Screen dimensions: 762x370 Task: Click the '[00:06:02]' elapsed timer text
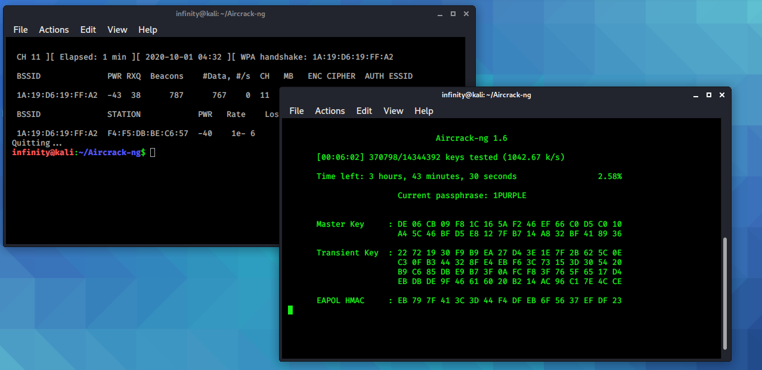click(340, 158)
